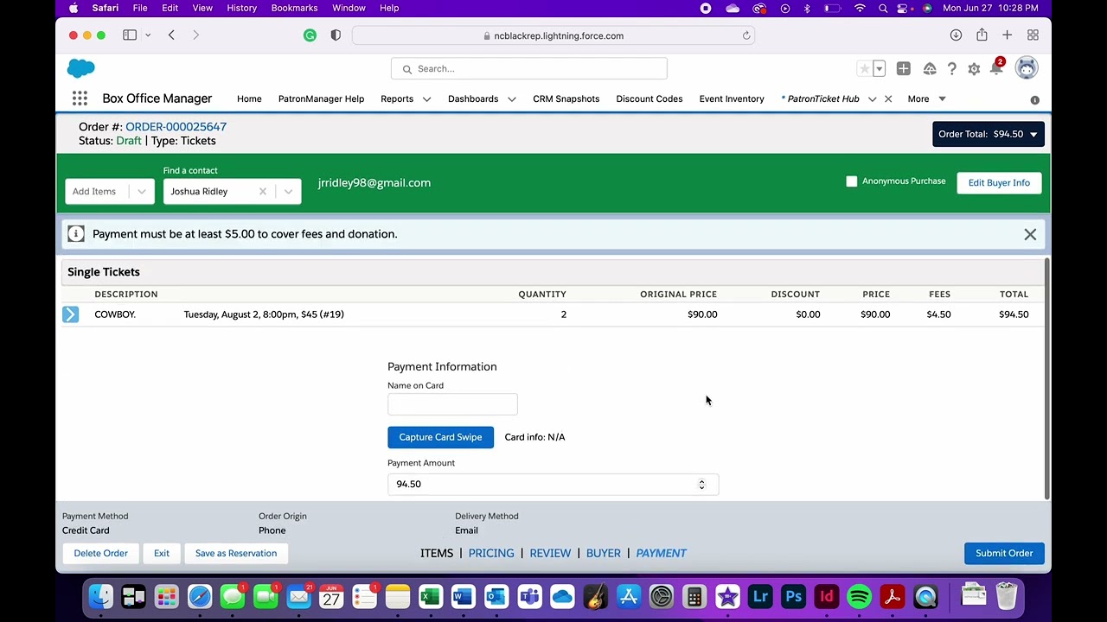Open the Notifications bell
1107x622 pixels.
click(997, 69)
